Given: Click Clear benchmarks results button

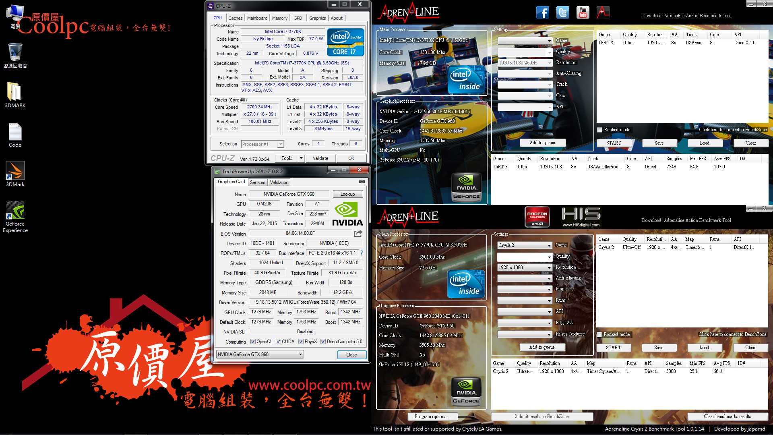Looking at the screenshot, I should click(727, 416).
